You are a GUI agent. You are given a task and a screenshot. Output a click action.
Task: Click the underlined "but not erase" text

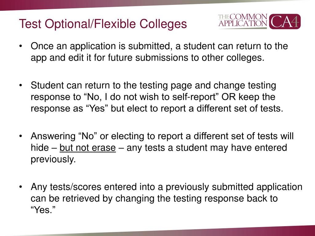(88, 148)
